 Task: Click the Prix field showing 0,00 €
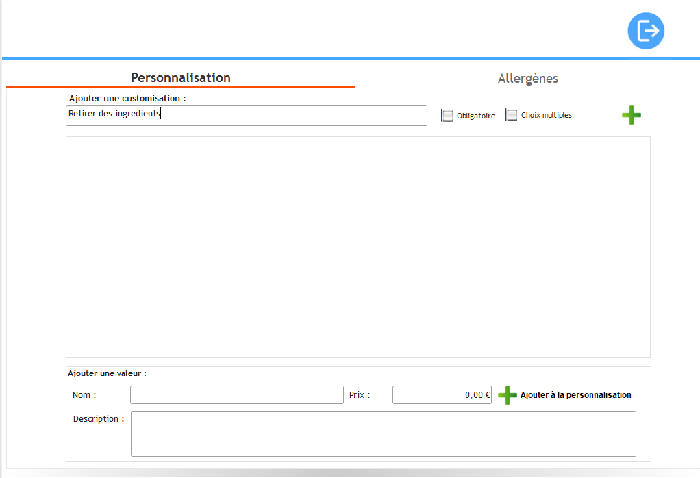tap(442, 395)
